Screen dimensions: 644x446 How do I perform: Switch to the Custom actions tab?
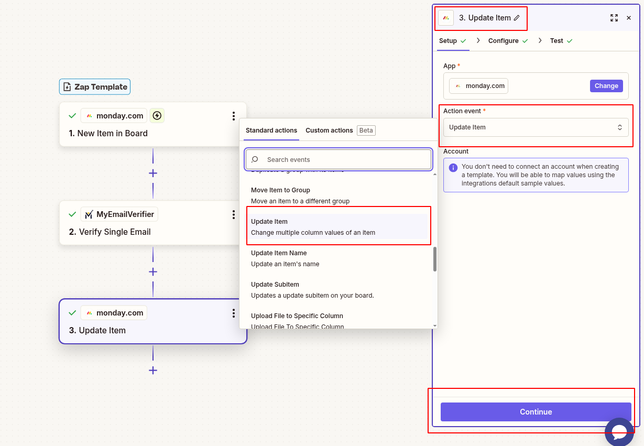329,130
